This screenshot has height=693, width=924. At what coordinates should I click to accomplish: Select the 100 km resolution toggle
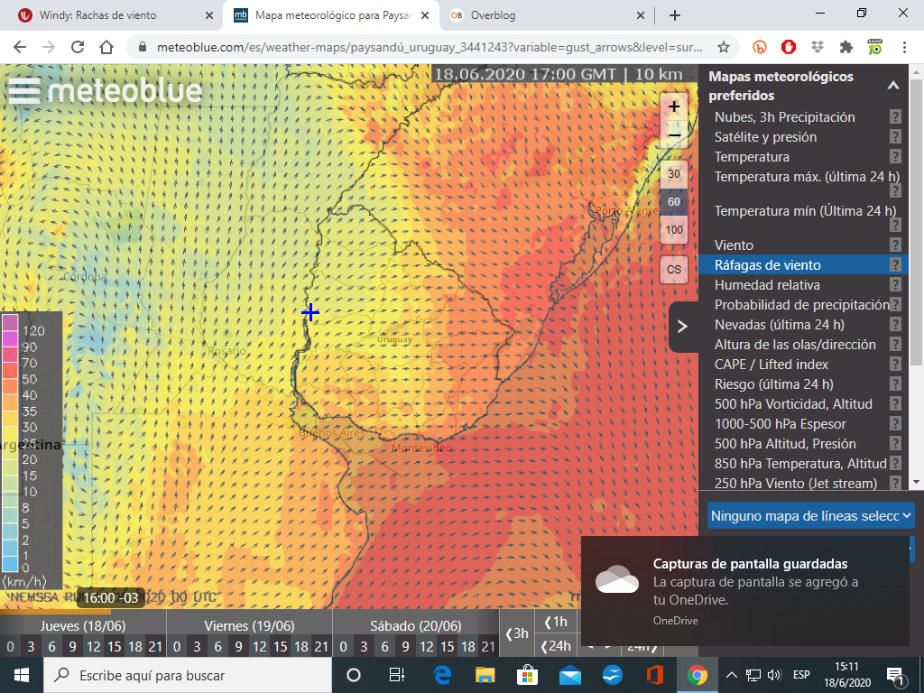pos(674,229)
